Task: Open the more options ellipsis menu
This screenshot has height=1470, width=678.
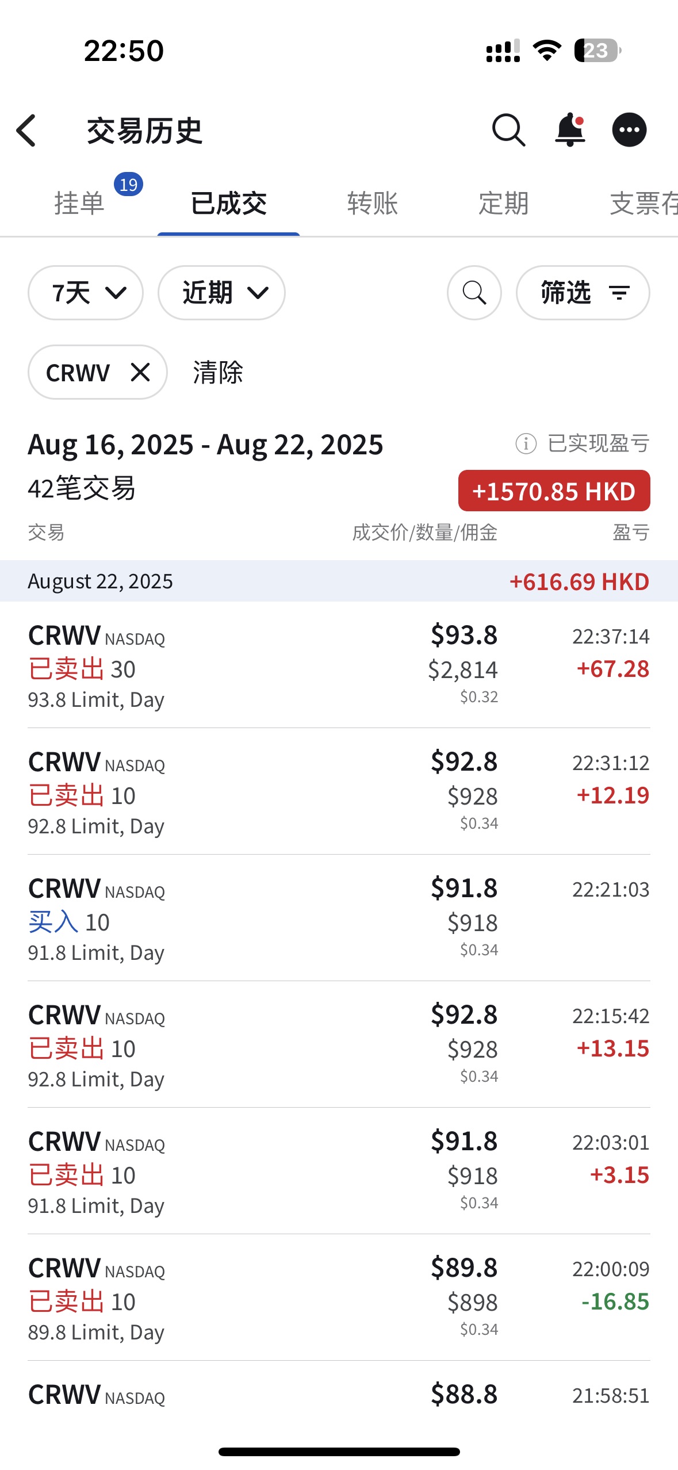Action: (629, 130)
